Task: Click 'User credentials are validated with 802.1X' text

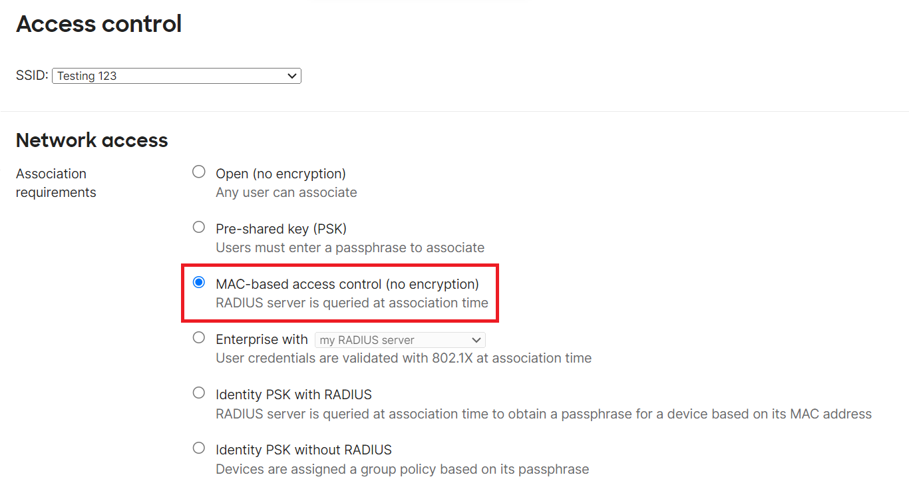Action: click(403, 358)
